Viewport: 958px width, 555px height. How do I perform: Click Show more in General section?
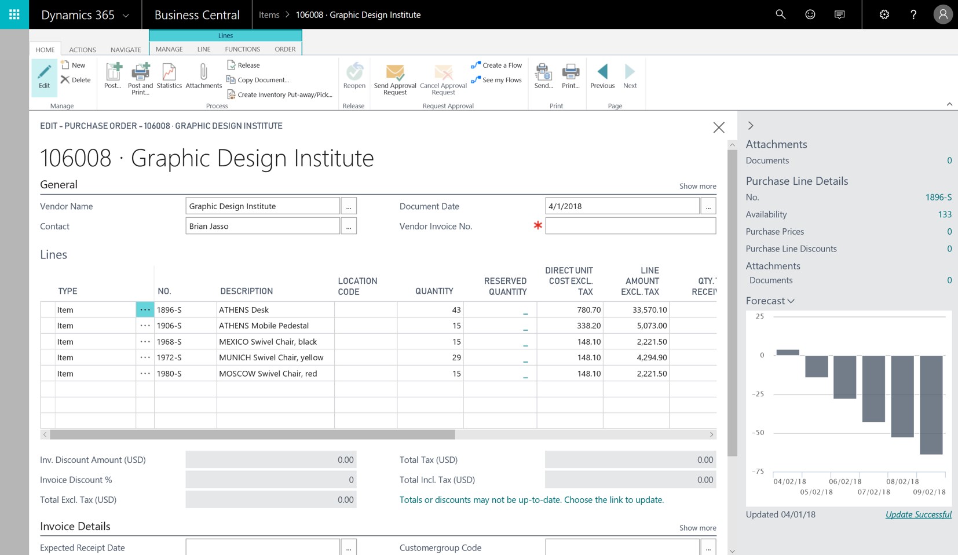tap(697, 186)
